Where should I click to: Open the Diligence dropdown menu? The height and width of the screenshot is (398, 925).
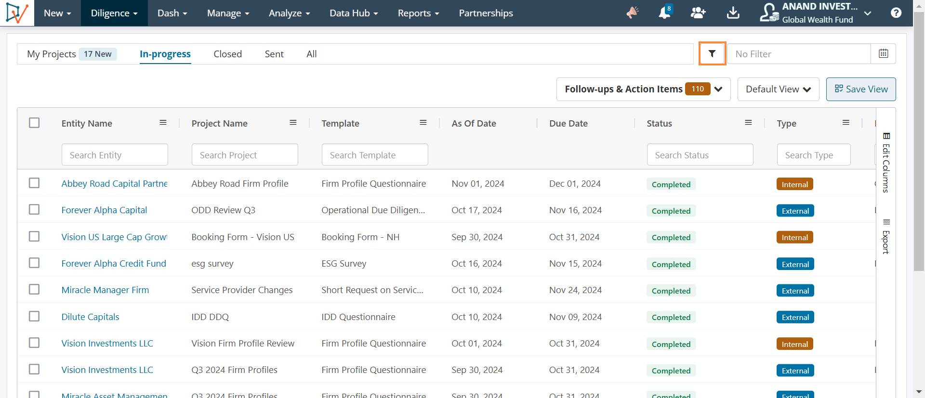pos(114,13)
